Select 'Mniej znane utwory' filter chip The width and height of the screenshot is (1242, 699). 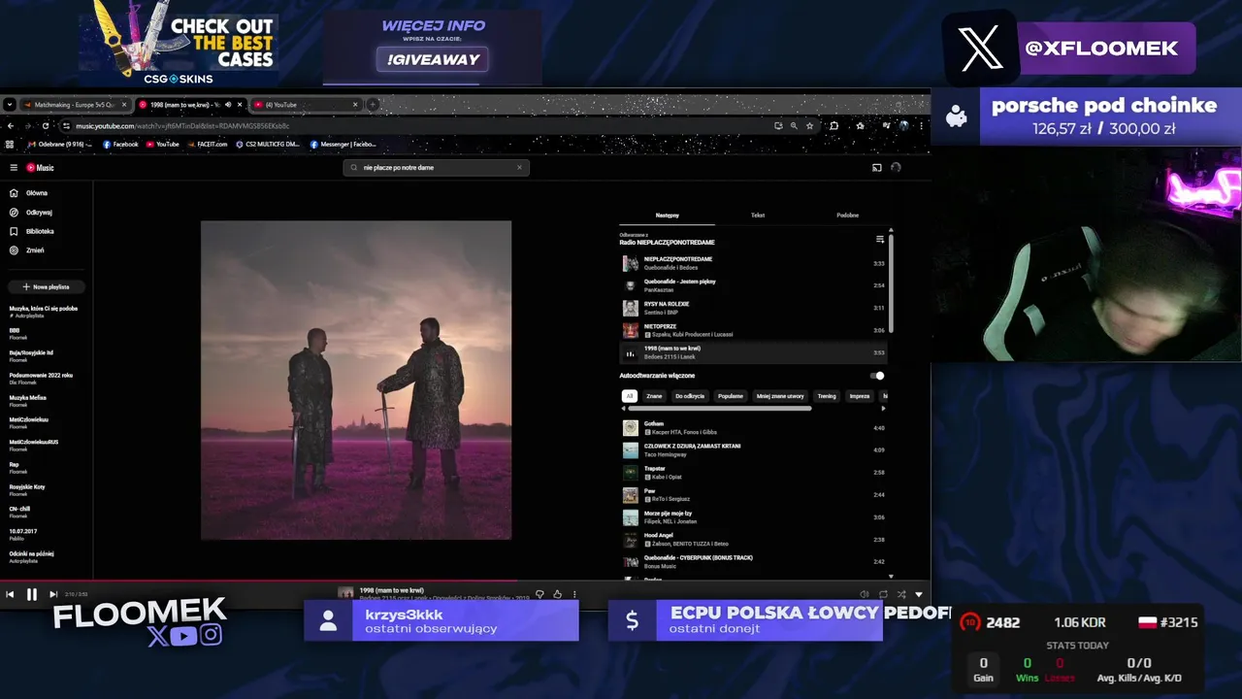[780, 396]
